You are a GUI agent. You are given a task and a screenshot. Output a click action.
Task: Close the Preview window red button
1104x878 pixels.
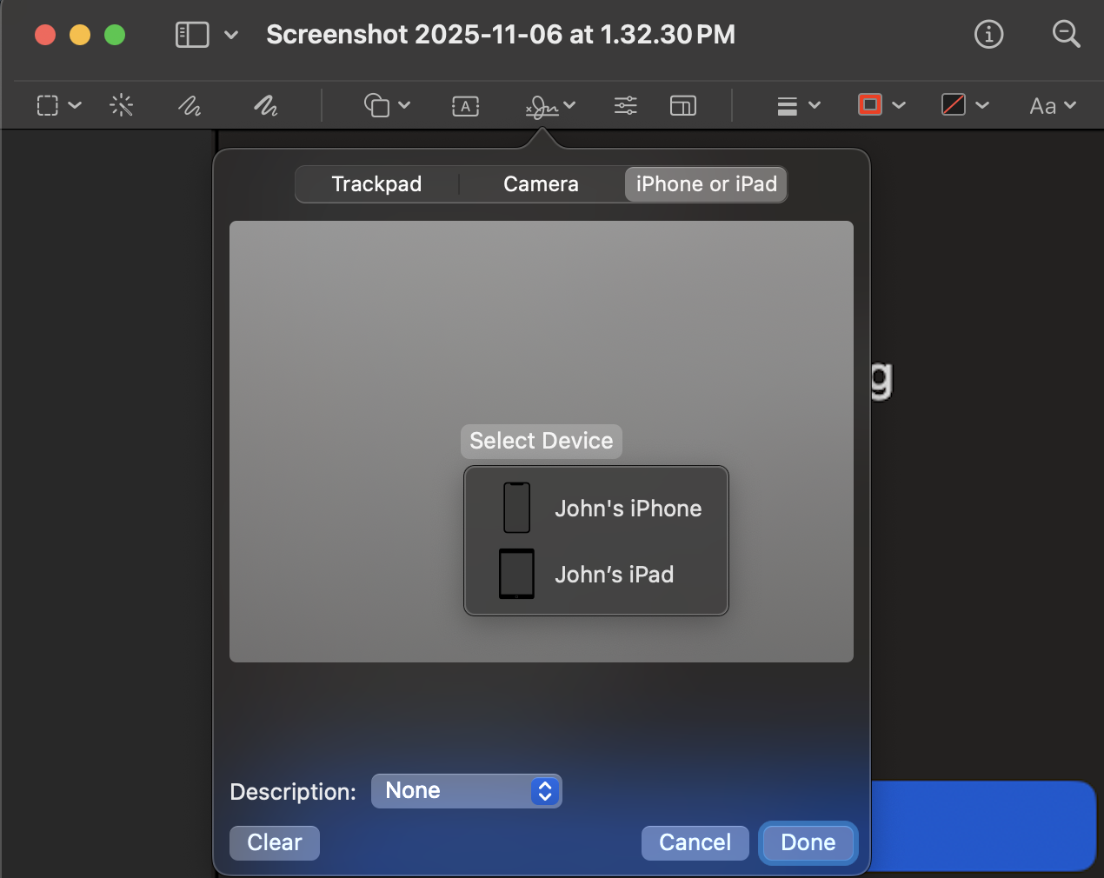click(x=45, y=35)
